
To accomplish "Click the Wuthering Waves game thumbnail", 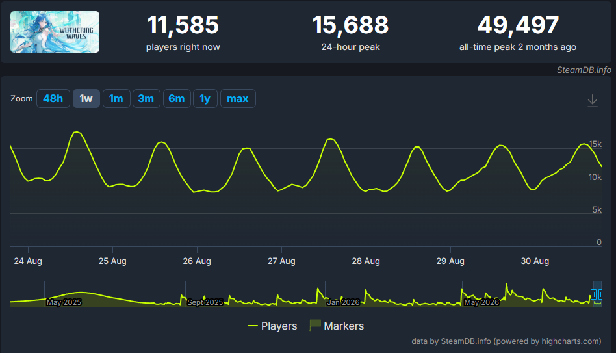I will pos(55,32).
